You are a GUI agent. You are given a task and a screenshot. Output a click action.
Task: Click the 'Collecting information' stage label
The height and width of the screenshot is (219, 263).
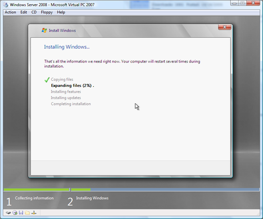click(35, 198)
